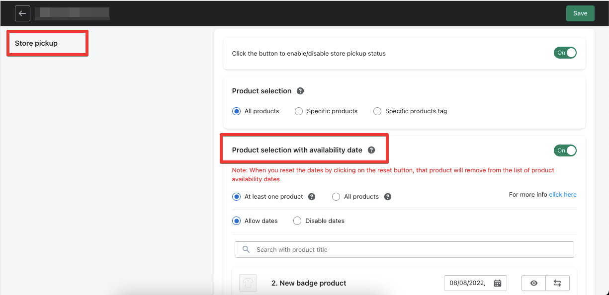Toggle the store pickup status switch
The width and height of the screenshot is (609, 295).
(565, 53)
